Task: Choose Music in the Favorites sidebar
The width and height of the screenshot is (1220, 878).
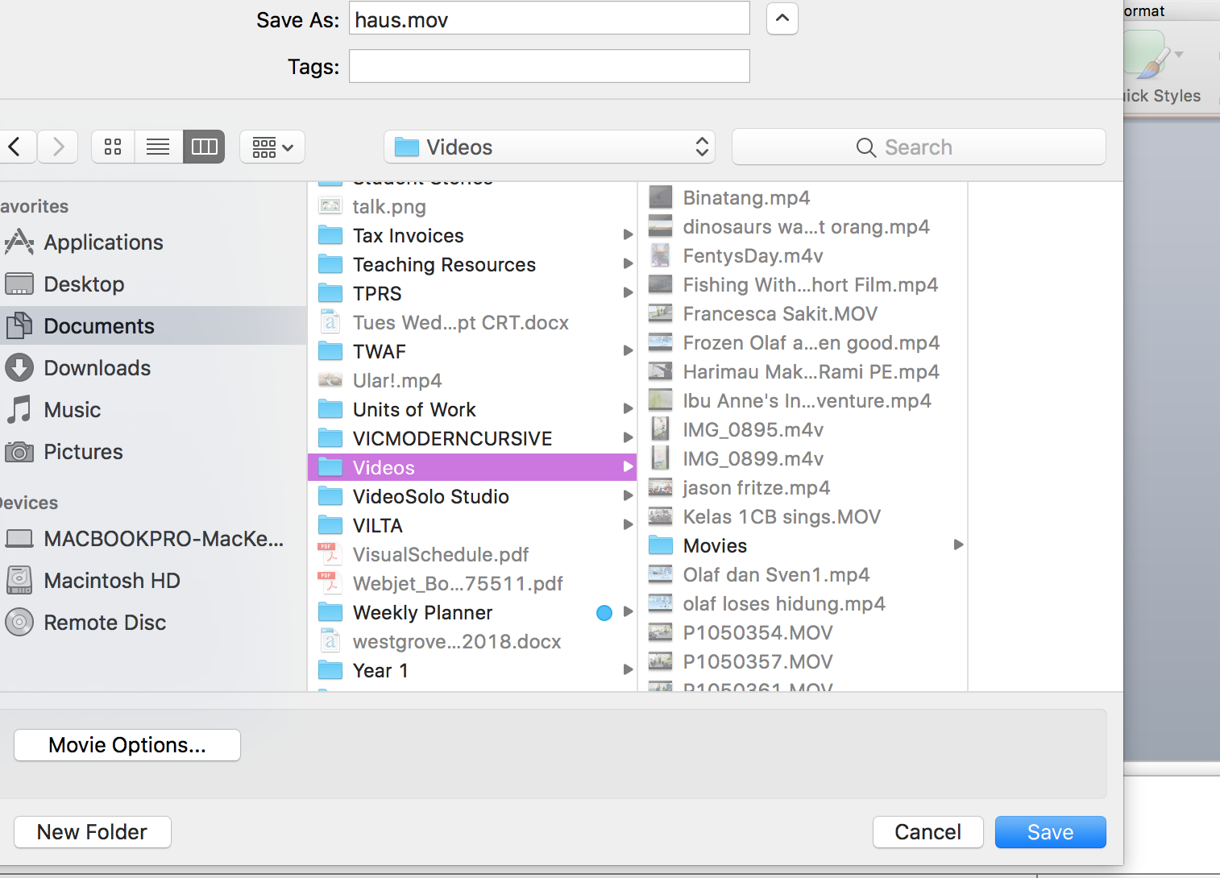Action: pyautogui.click(x=72, y=410)
